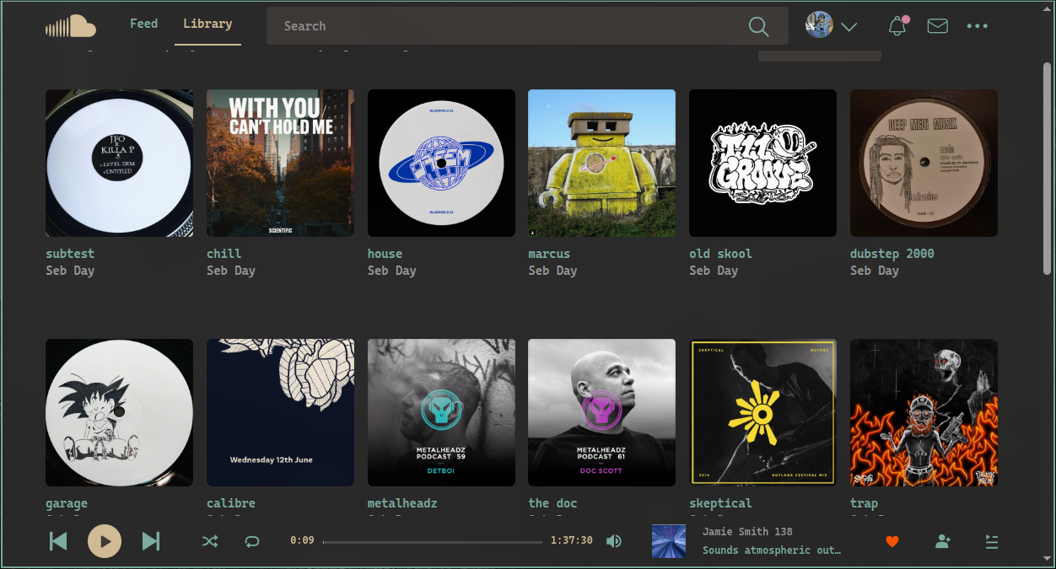Click the vertical scrollbar thumb
The width and height of the screenshot is (1056, 569).
coord(1048,169)
